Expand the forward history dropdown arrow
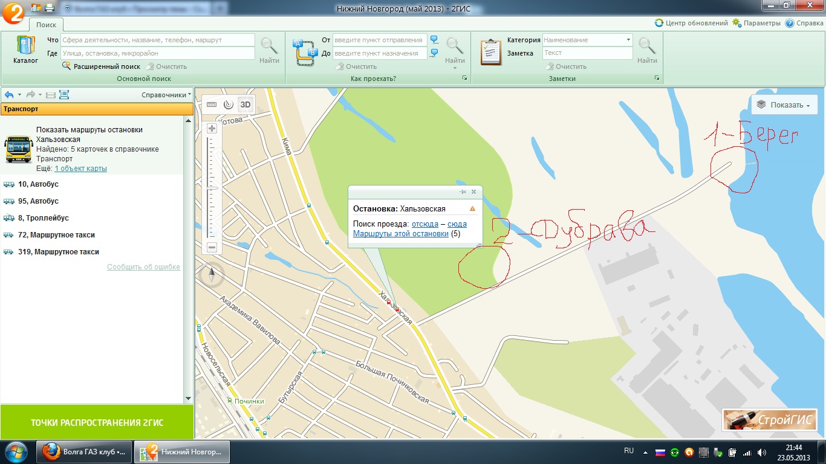Viewport: 826px width, 464px height. (x=40, y=95)
